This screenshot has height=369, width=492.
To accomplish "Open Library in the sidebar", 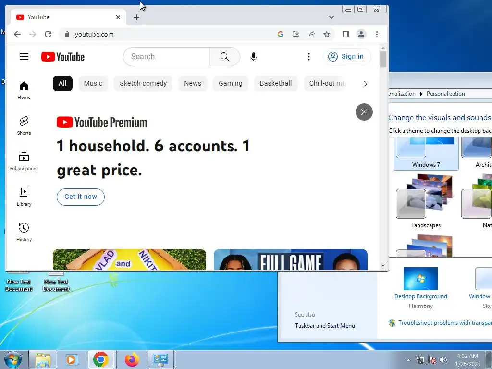I will coord(24,197).
